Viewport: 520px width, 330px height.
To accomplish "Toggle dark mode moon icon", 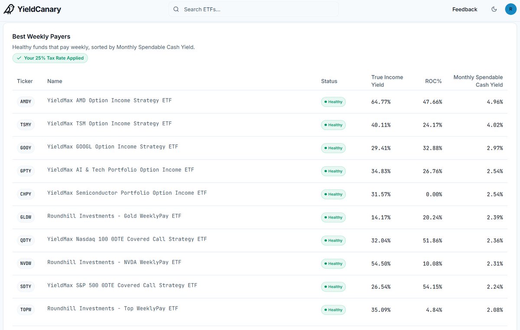I will click(x=494, y=9).
